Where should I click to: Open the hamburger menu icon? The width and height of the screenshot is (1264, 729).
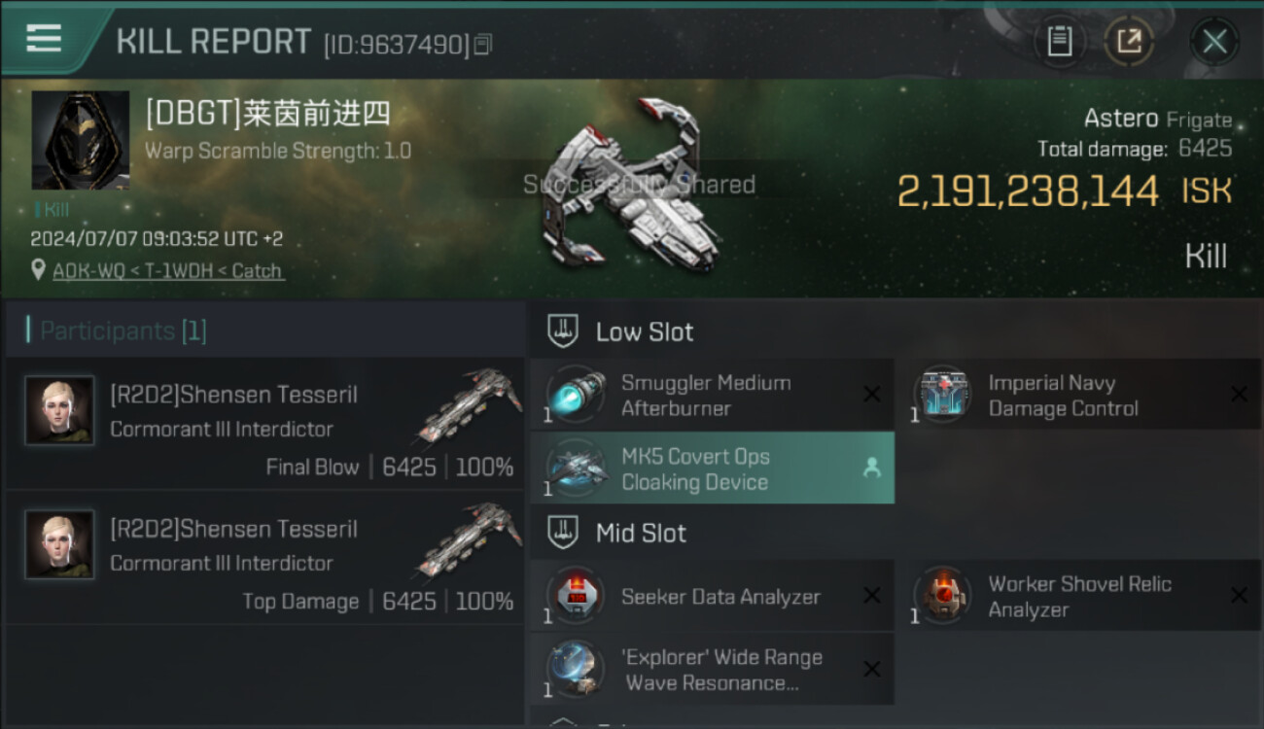click(44, 38)
